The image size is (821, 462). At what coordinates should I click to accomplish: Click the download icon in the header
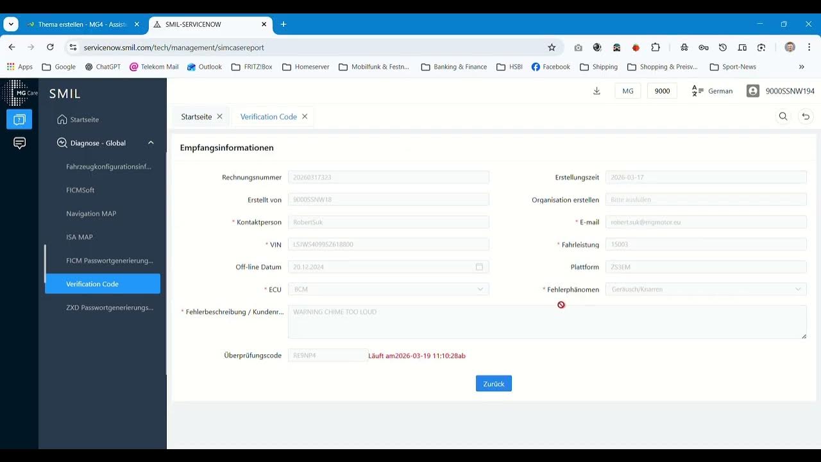coord(597,91)
